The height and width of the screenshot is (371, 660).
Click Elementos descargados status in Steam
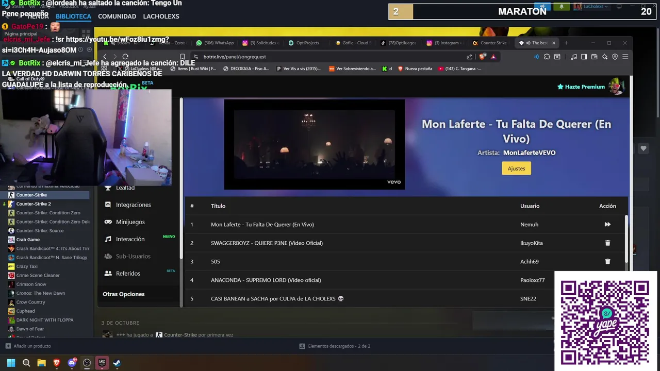(335, 346)
